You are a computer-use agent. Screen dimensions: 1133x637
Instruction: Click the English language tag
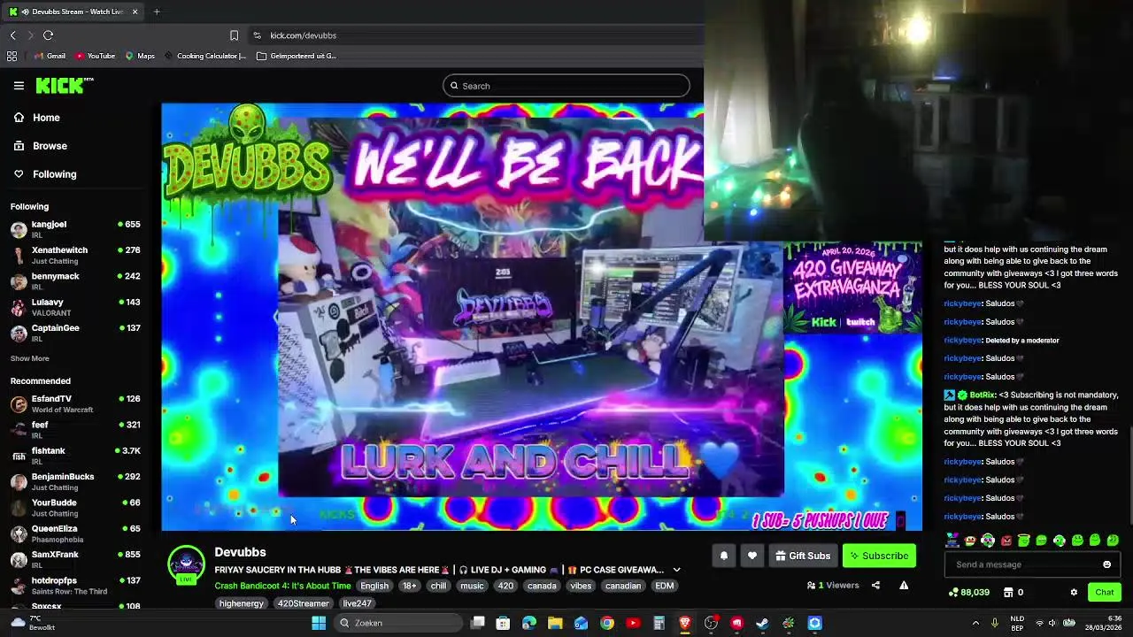coord(374,586)
